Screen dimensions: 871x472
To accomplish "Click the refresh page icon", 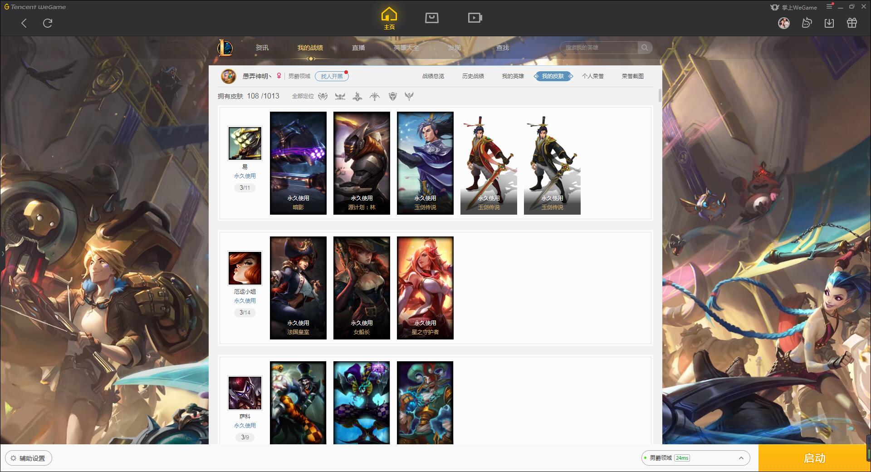I will pos(48,23).
